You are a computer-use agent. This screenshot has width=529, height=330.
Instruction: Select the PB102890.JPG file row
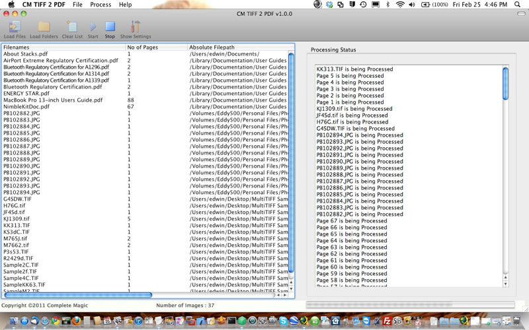pyautogui.click(x=145, y=166)
